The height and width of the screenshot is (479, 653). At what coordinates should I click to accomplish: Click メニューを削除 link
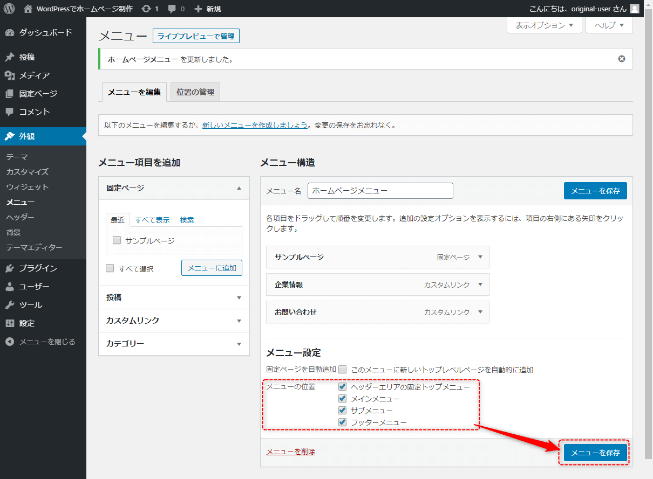coord(290,452)
